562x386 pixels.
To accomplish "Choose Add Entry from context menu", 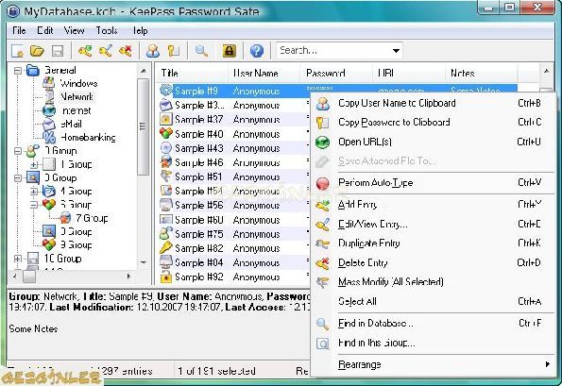I will [x=433, y=205].
